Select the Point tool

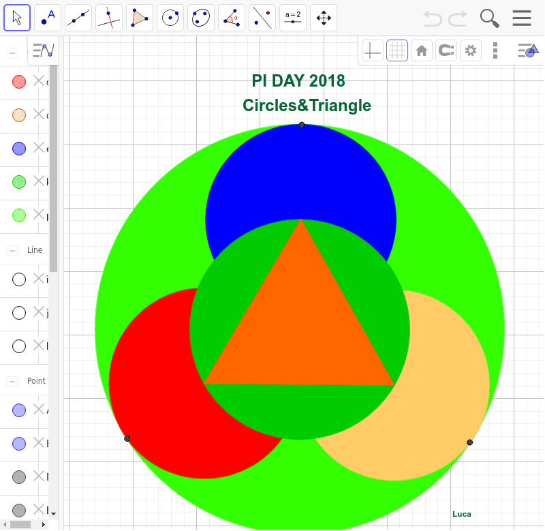[x=47, y=17]
